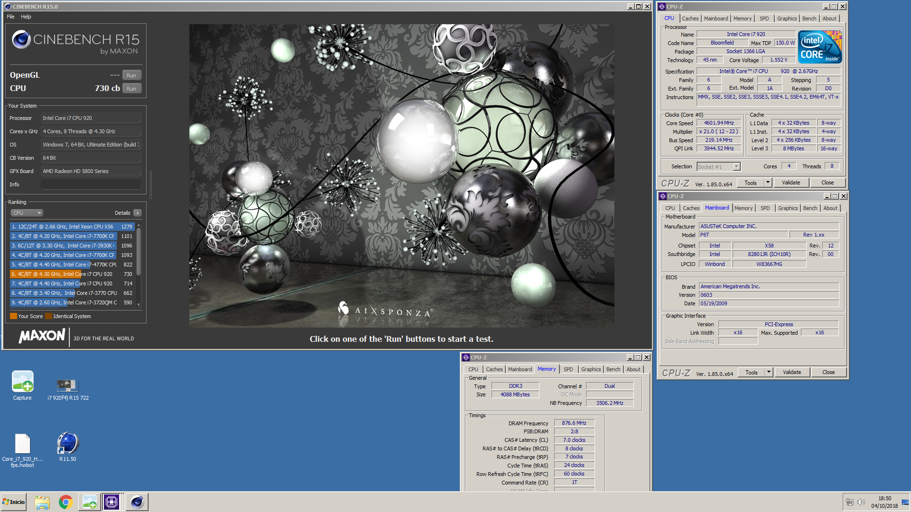911x512 pixels.
Task: Click the DRAM Frequency value 876.6 MHz
Action: (x=574, y=423)
